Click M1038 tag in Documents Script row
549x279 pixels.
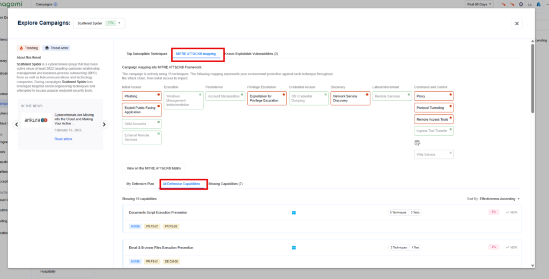click(x=135, y=226)
